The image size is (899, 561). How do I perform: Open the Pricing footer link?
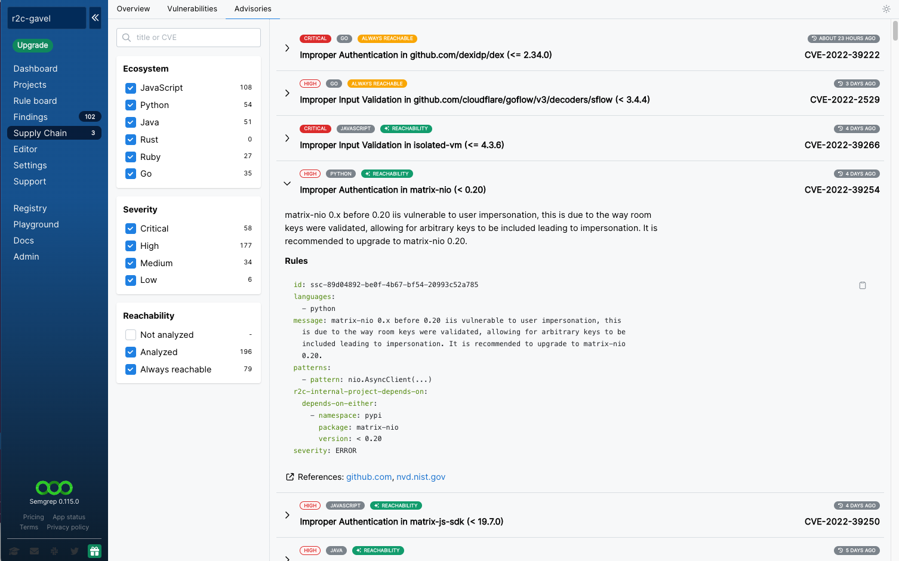pos(33,517)
